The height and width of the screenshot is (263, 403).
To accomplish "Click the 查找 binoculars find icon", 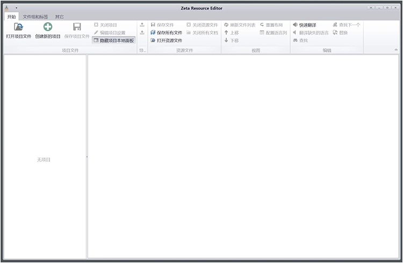I will click(x=296, y=40).
